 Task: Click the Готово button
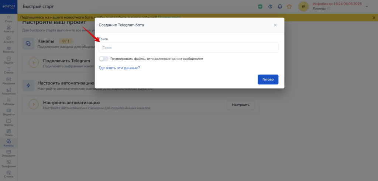(x=268, y=79)
